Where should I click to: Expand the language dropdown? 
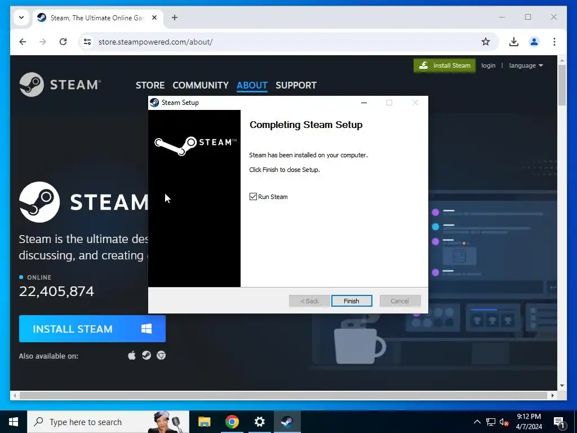tap(526, 65)
